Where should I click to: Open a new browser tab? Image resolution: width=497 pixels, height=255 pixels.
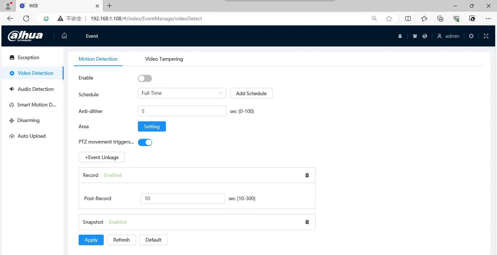coord(109,6)
